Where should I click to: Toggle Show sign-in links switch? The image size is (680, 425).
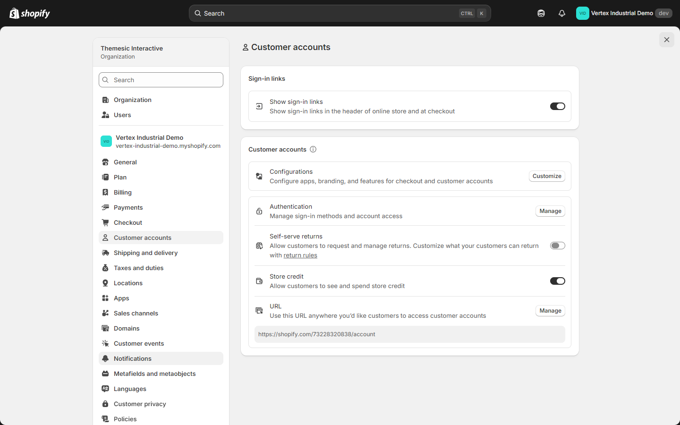557,106
